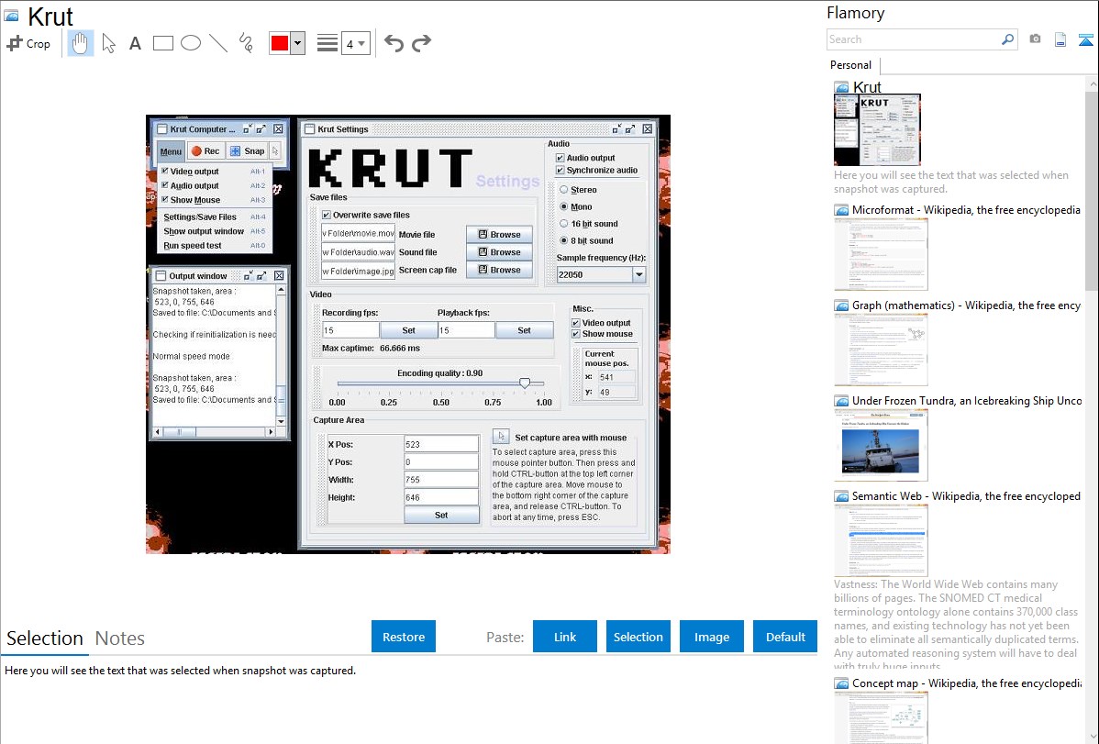Select the 16 bit sound radio button

[x=563, y=223]
